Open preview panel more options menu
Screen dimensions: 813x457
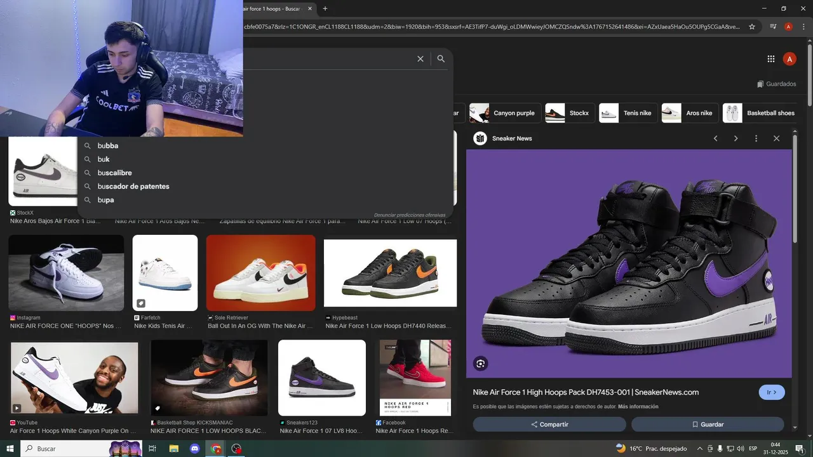756,138
